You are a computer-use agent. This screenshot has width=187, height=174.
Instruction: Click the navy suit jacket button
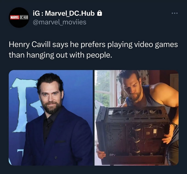click(56, 157)
